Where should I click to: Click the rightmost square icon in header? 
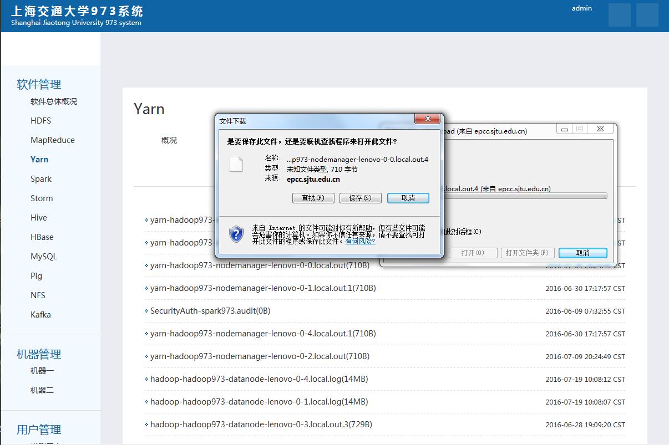pyautogui.click(x=647, y=15)
